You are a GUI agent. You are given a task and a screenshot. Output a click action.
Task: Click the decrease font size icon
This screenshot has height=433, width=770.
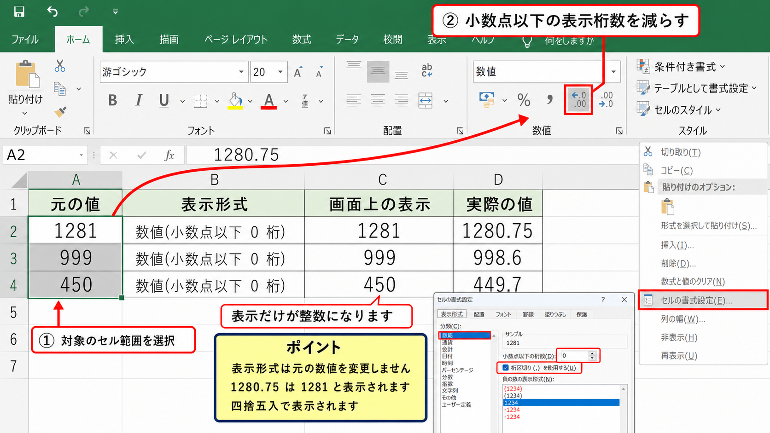[x=319, y=72]
